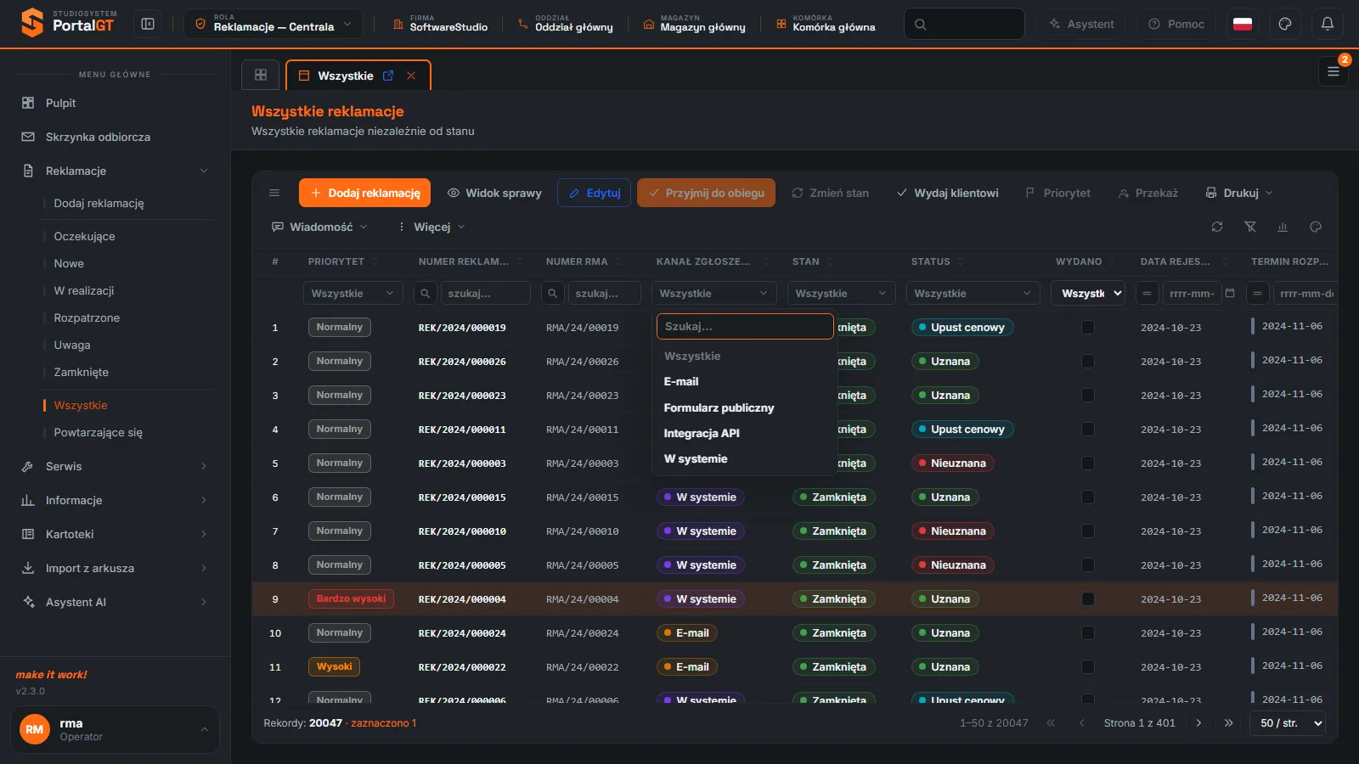Screen dimensions: 1359x764
Task: Click Przekaż toolbar item
Action: [1148, 193]
